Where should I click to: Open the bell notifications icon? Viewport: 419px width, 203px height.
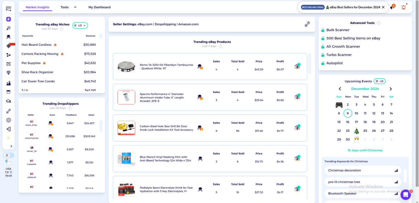tap(403, 7)
